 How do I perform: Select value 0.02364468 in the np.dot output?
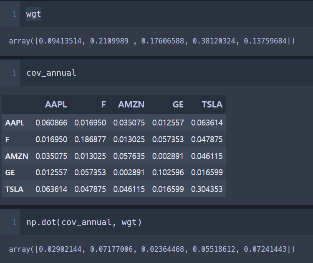pos(162,249)
